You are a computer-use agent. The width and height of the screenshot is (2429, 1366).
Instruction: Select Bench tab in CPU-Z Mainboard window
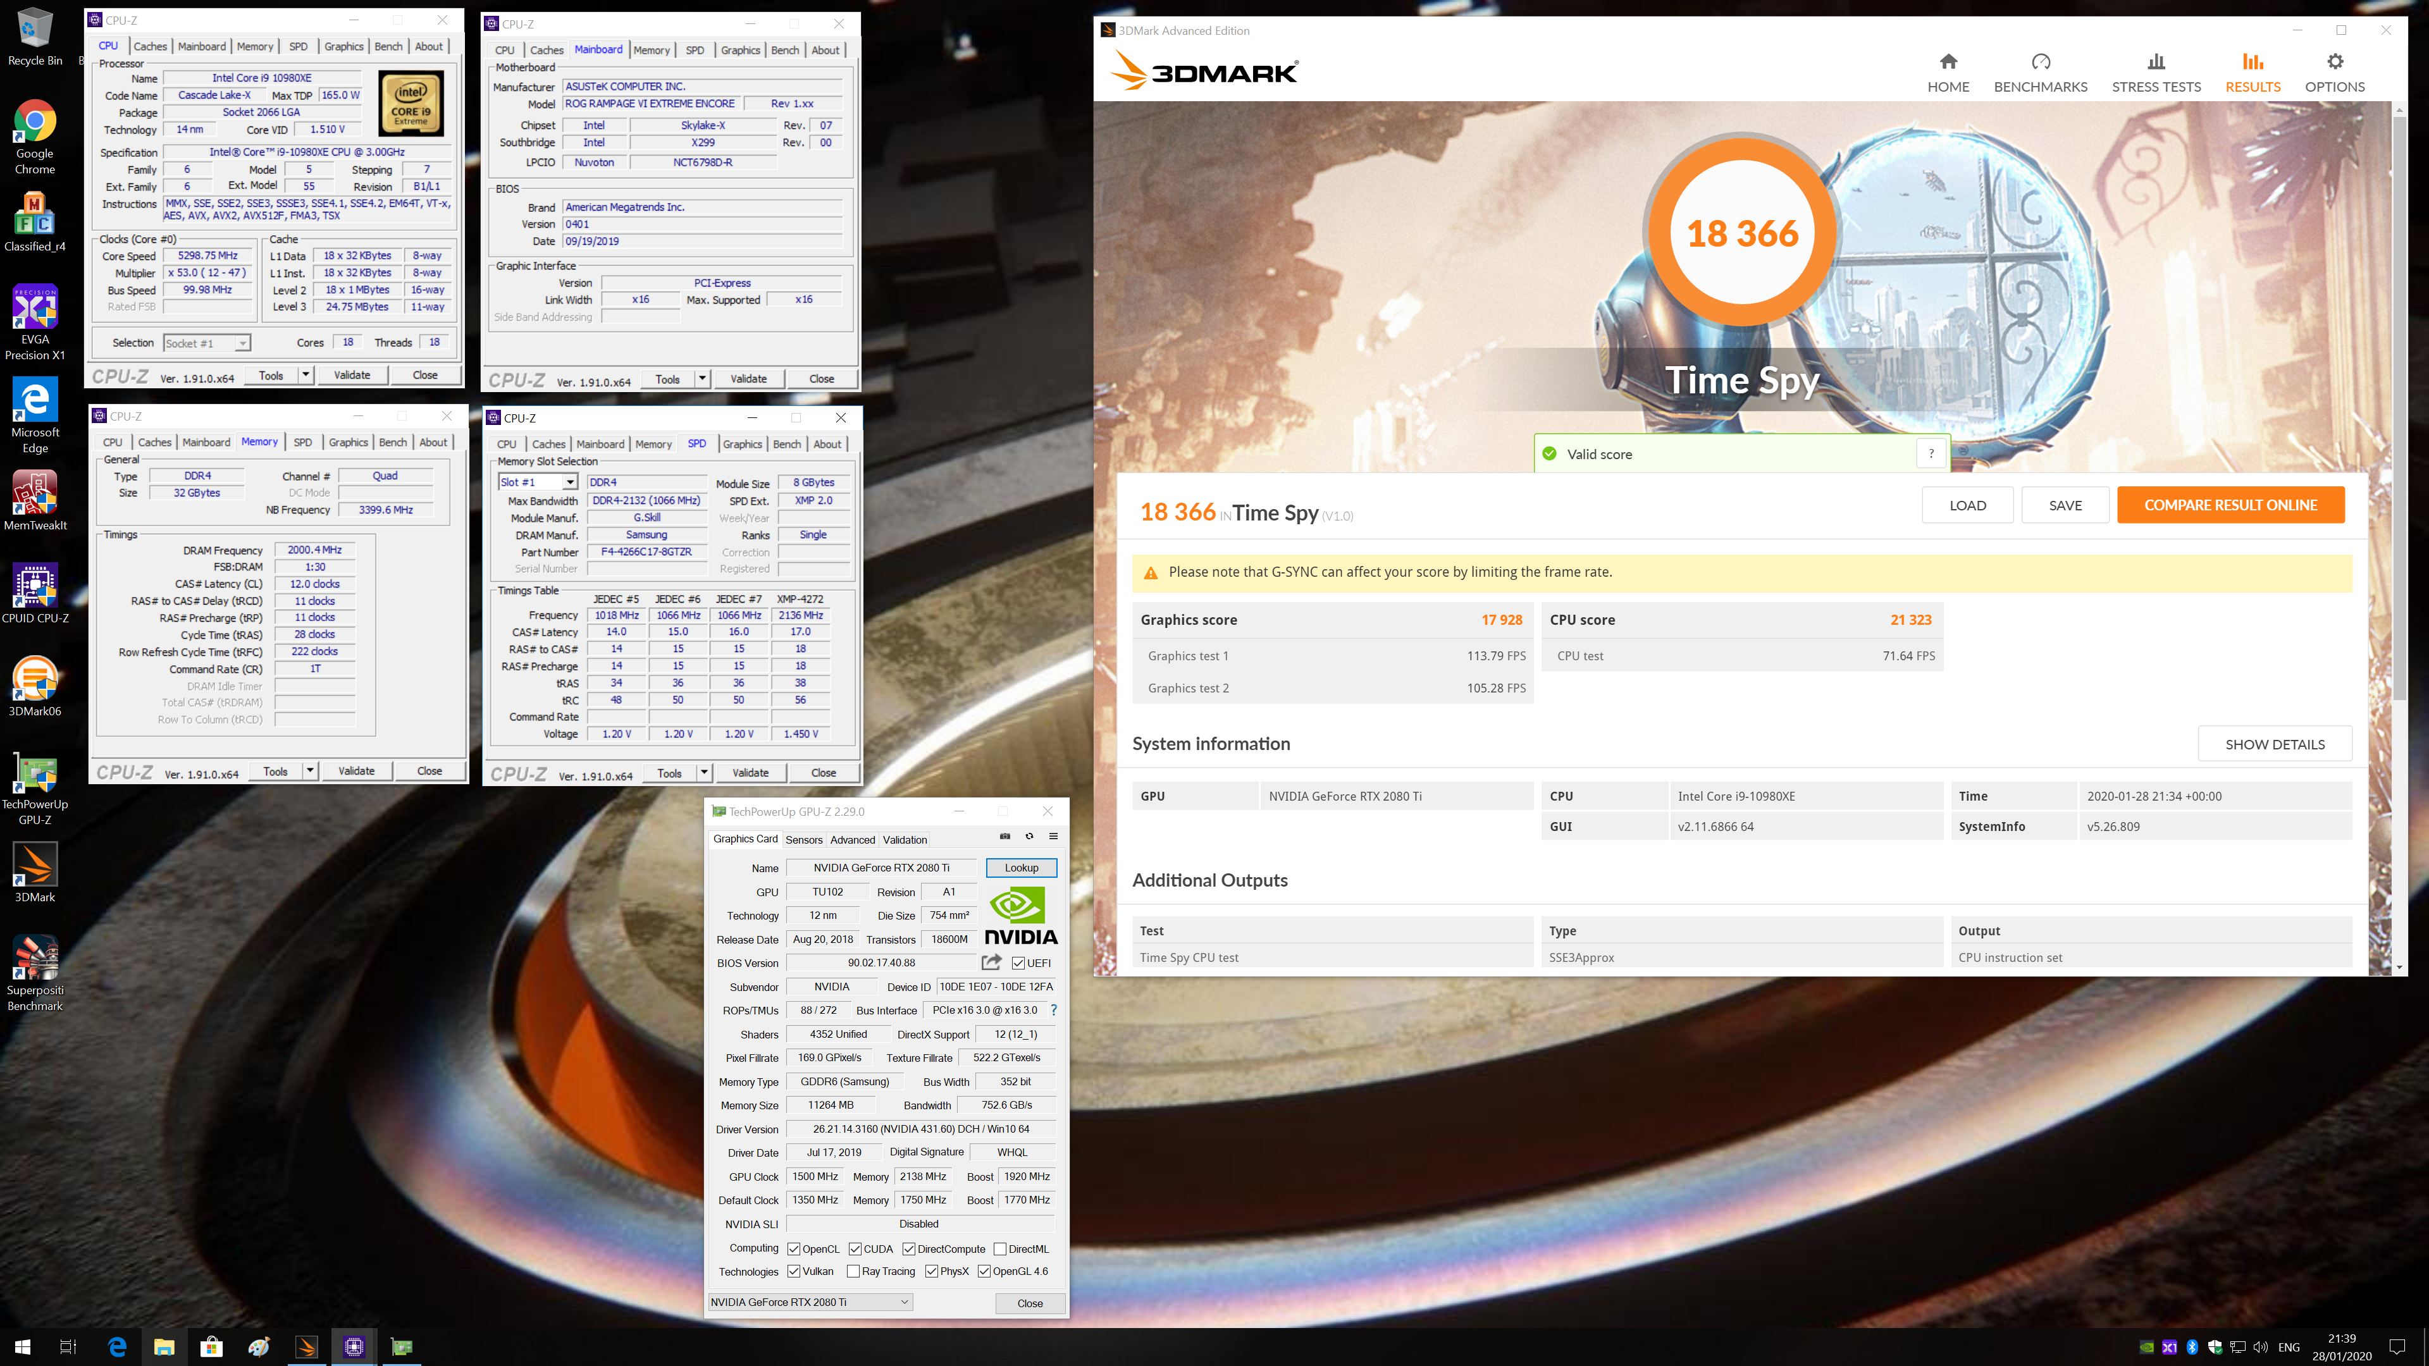pos(784,50)
